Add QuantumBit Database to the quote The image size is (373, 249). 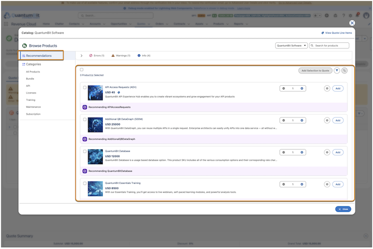(338, 153)
